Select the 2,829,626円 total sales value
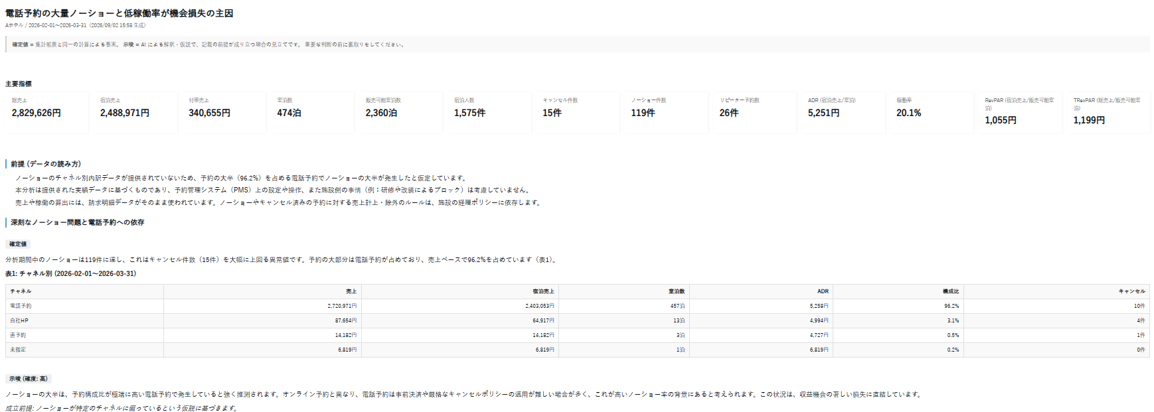 pos(37,113)
